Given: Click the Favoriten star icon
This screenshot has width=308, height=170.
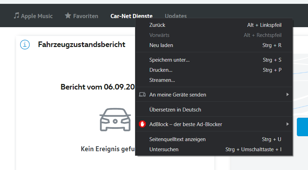Looking at the screenshot, I should [68, 16].
